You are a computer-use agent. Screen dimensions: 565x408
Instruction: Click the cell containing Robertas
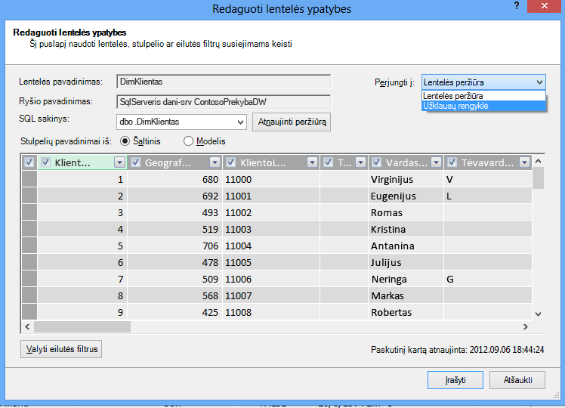pos(406,312)
